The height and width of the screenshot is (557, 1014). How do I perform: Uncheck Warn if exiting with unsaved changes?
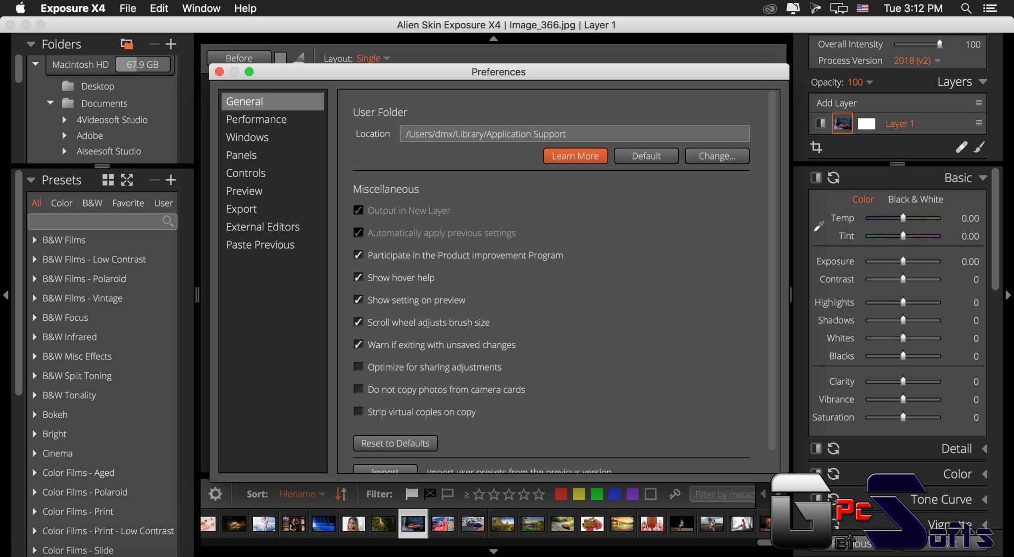[x=358, y=344]
